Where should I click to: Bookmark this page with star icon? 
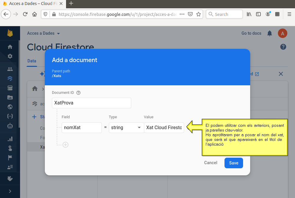coord(198,14)
